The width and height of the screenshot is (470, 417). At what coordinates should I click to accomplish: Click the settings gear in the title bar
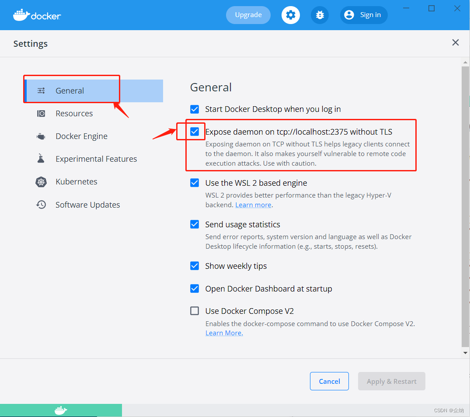point(290,15)
